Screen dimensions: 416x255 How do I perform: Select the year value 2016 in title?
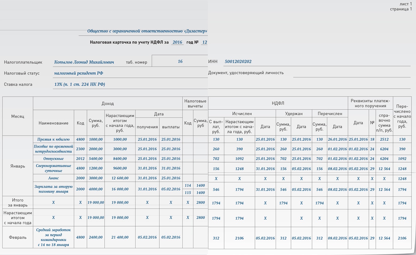[x=177, y=42]
